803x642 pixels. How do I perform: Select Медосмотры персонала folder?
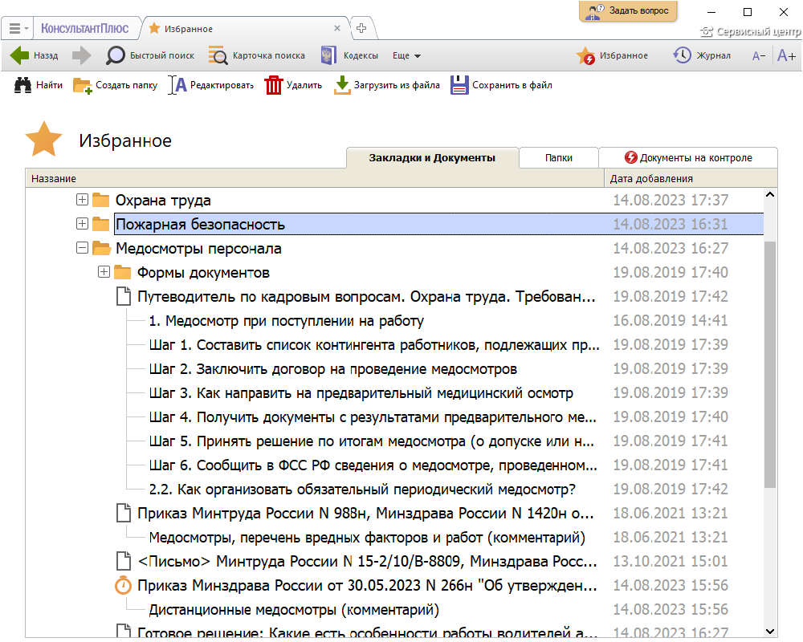point(198,248)
